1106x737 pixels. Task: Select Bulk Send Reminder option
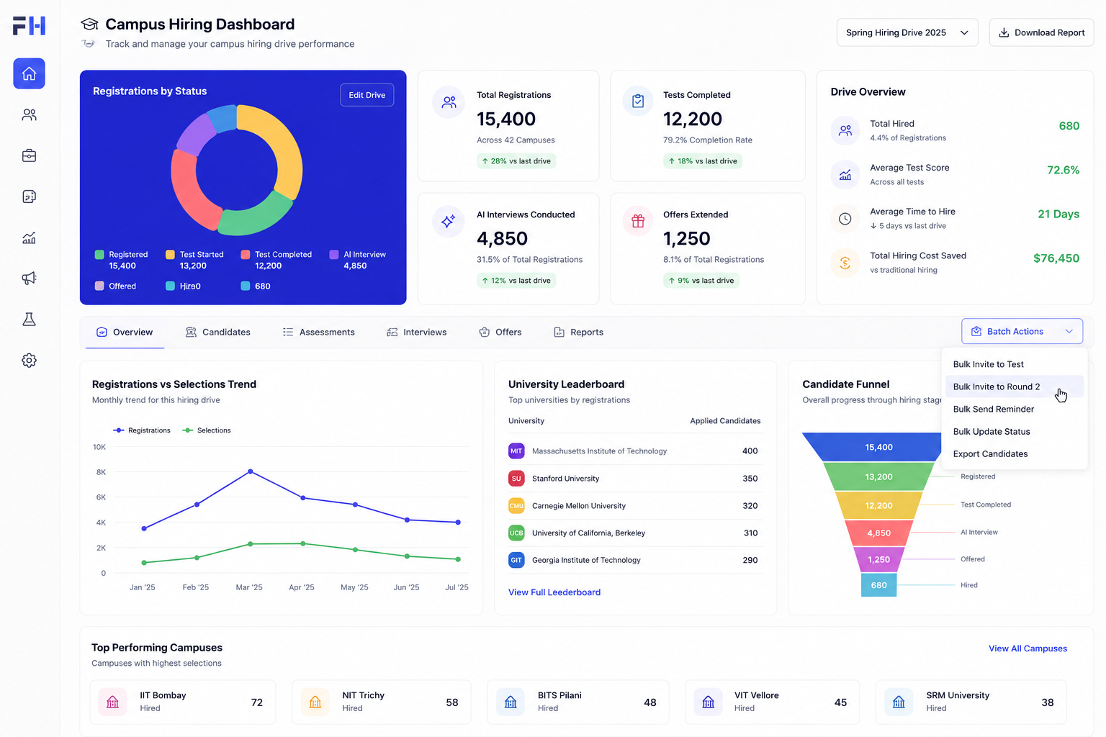(1014, 409)
